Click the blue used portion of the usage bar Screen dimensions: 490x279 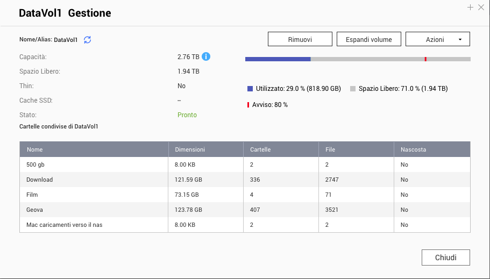pos(278,59)
